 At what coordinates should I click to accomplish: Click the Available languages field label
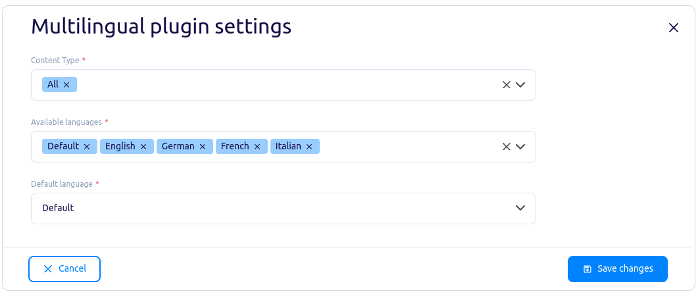point(66,122)
